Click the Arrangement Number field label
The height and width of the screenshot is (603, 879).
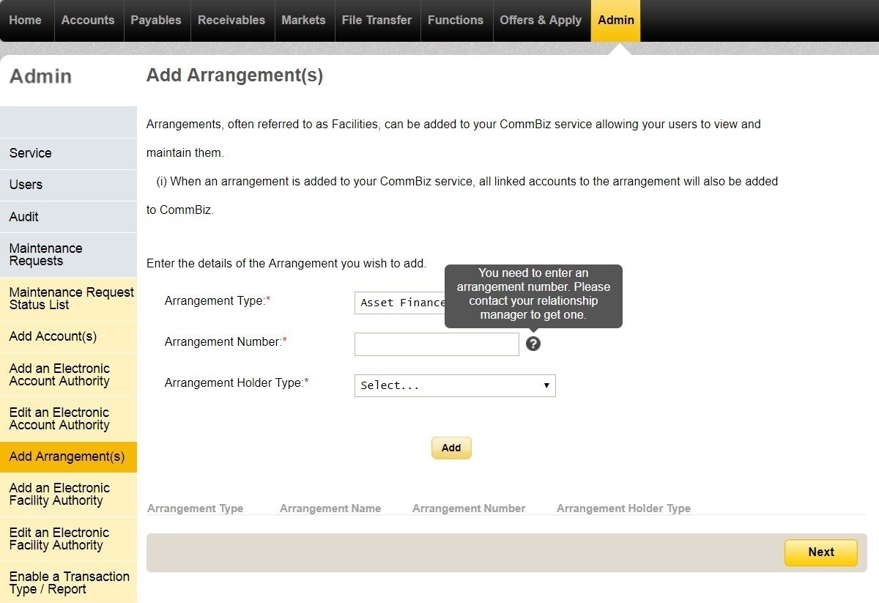point(226,342)
